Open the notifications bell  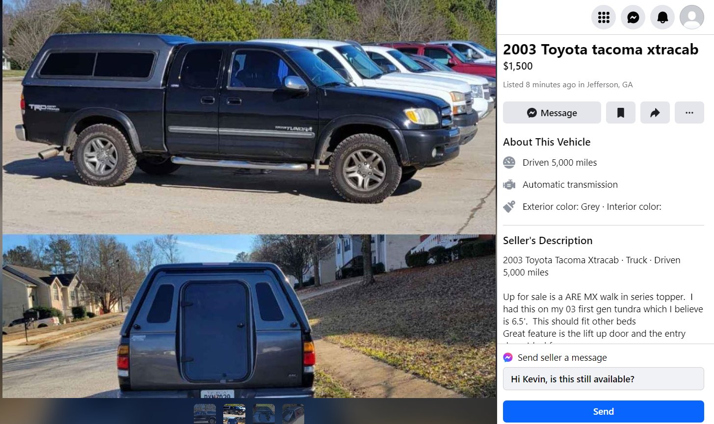pos(662,18)
